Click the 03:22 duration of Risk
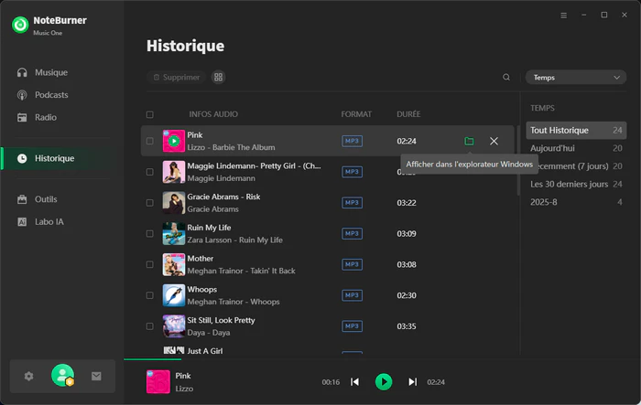The width and height of the screenshot is (641, 405). point(407,203)
